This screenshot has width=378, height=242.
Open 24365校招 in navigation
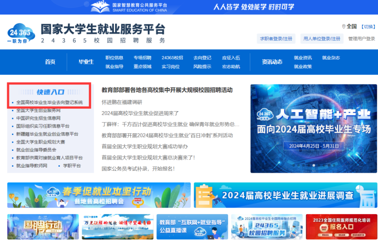[x=172, y=58]
